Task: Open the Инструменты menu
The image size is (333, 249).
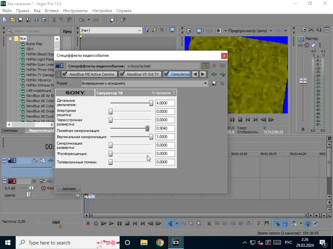Action: click(x=75, y=11)
